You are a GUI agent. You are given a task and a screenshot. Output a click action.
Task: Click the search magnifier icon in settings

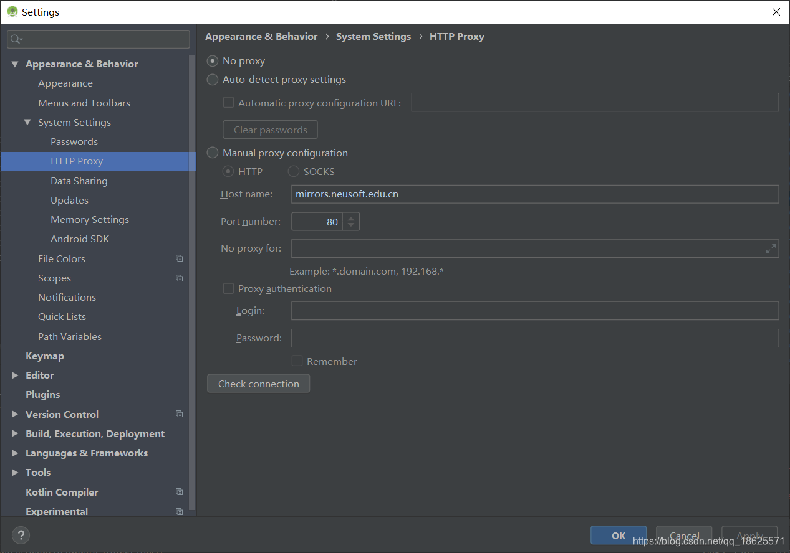16,39
